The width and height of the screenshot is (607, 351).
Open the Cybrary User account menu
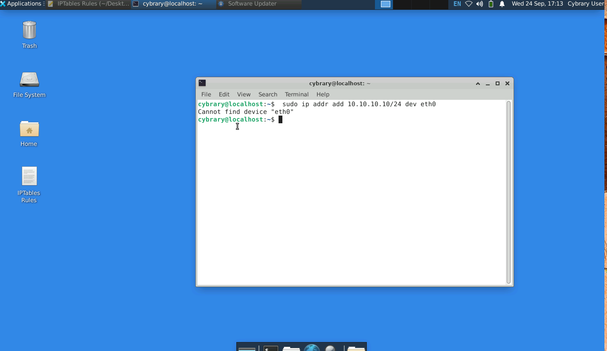tap(587, 4)
